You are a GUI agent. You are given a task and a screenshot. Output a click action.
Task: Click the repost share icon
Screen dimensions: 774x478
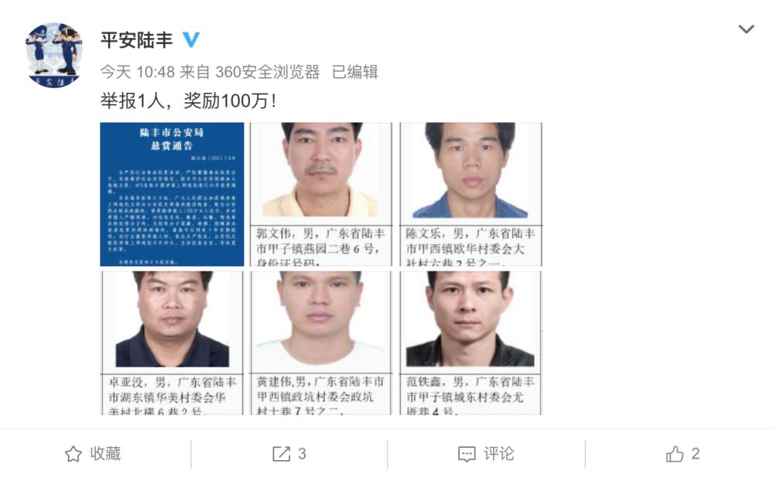pos(282,454)
